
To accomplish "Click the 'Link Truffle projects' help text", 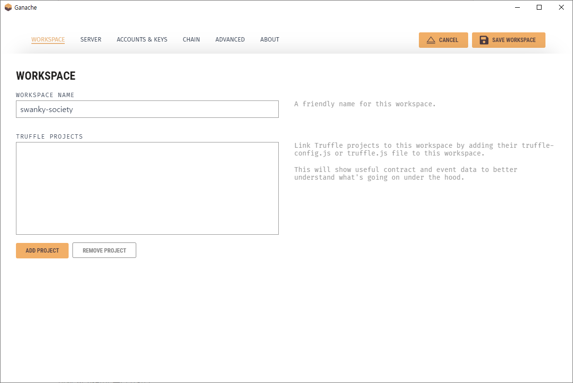I will point(424,149).
